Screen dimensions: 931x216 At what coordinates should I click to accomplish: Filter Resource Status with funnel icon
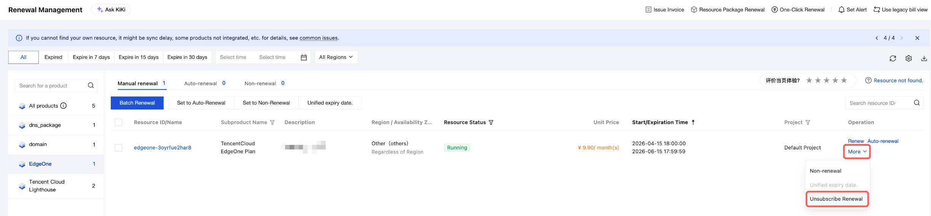click(491, 122)
